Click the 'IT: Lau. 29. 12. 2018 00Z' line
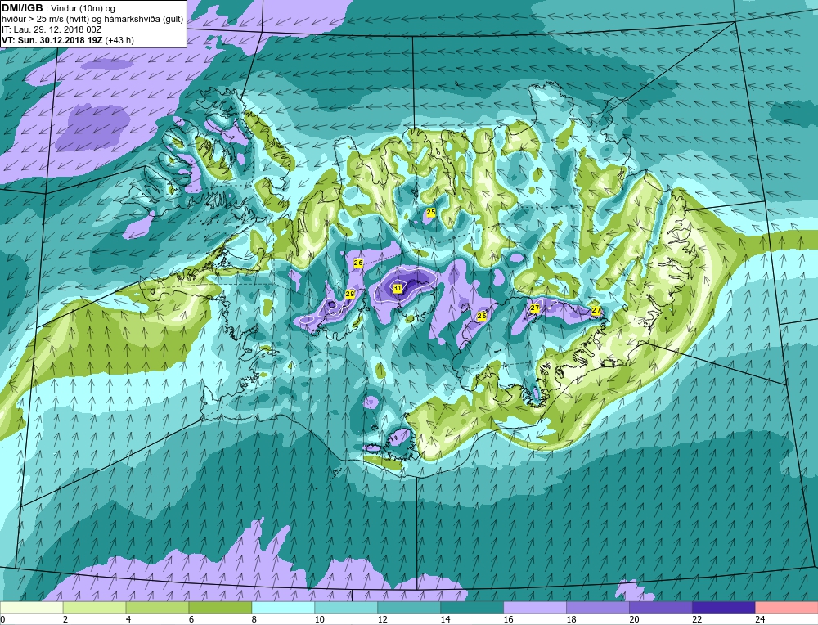Viewport: 818px width, 625px height. pos(52,29)
